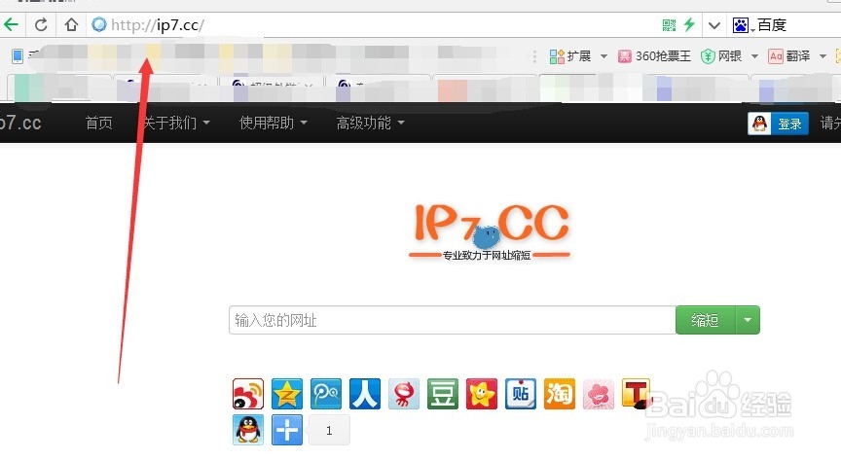Viewport: 841px width, 460px height.
Task: Open more share options plus icon
Action: tap(287, 430)
